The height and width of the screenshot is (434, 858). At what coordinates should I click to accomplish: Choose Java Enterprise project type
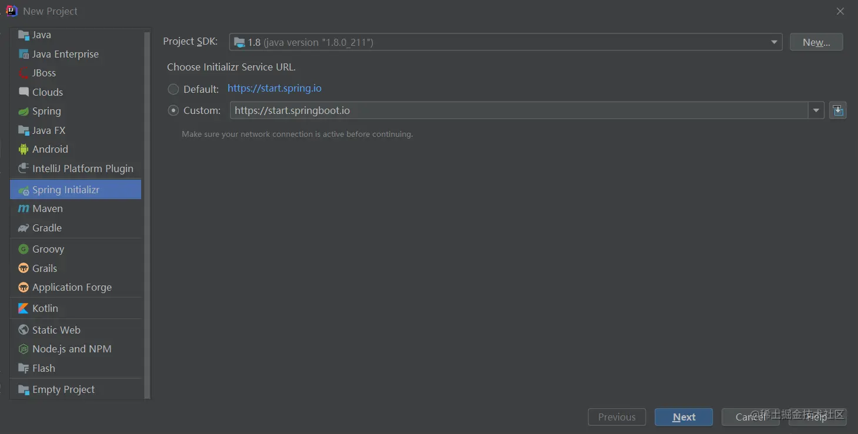65,54
